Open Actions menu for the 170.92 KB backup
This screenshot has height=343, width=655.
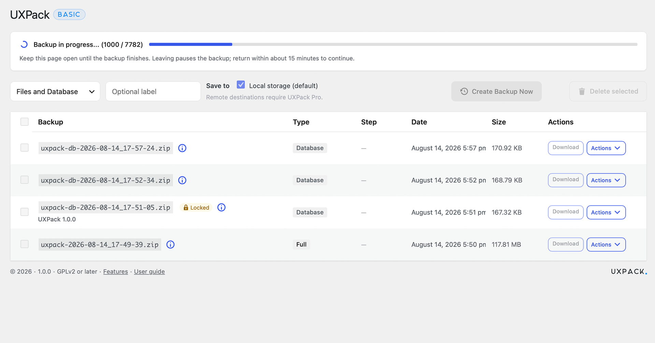pyautogui.click(x=606, y=148)
